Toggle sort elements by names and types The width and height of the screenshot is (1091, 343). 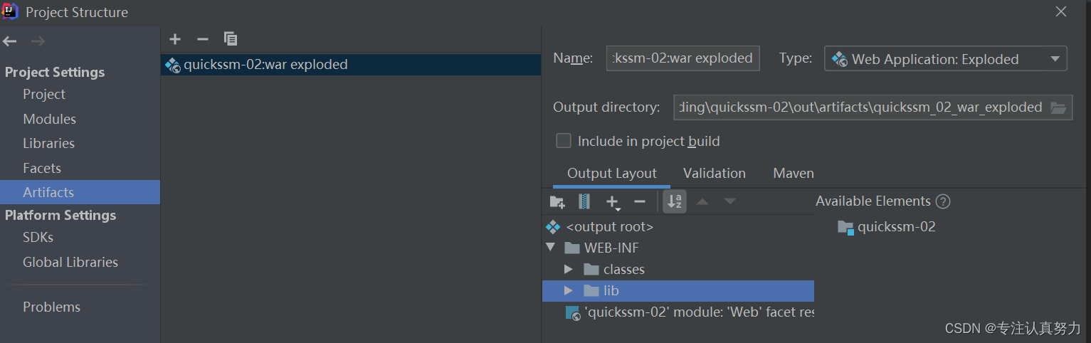pyautogui.click(x=675, y=202)
